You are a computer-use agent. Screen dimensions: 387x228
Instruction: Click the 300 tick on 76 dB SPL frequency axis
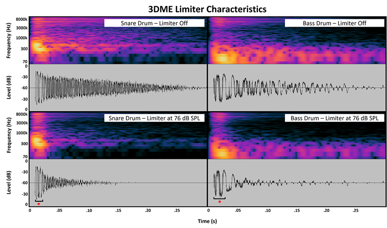[x=24, y=143]
